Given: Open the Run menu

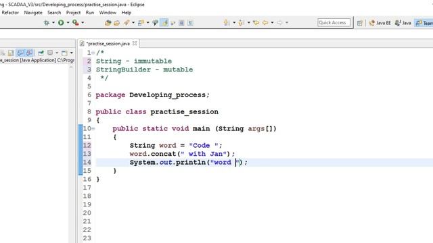Looking at the screenshot, I should [90, 13].
